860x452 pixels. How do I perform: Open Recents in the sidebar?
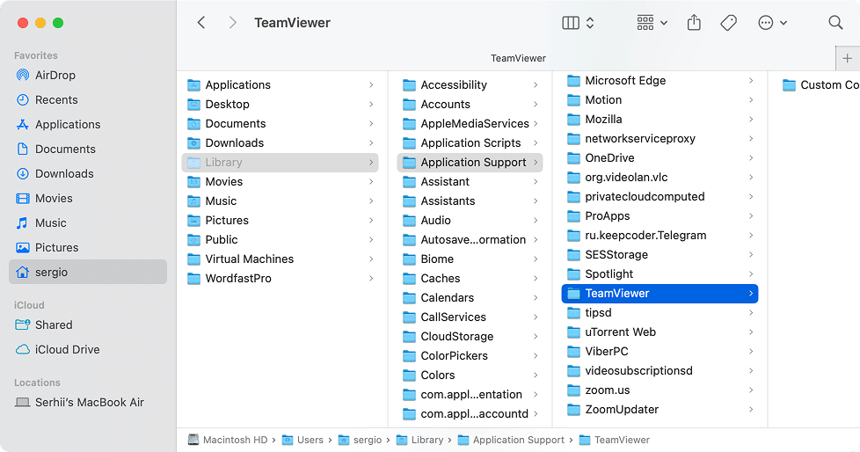click(88, 100)
